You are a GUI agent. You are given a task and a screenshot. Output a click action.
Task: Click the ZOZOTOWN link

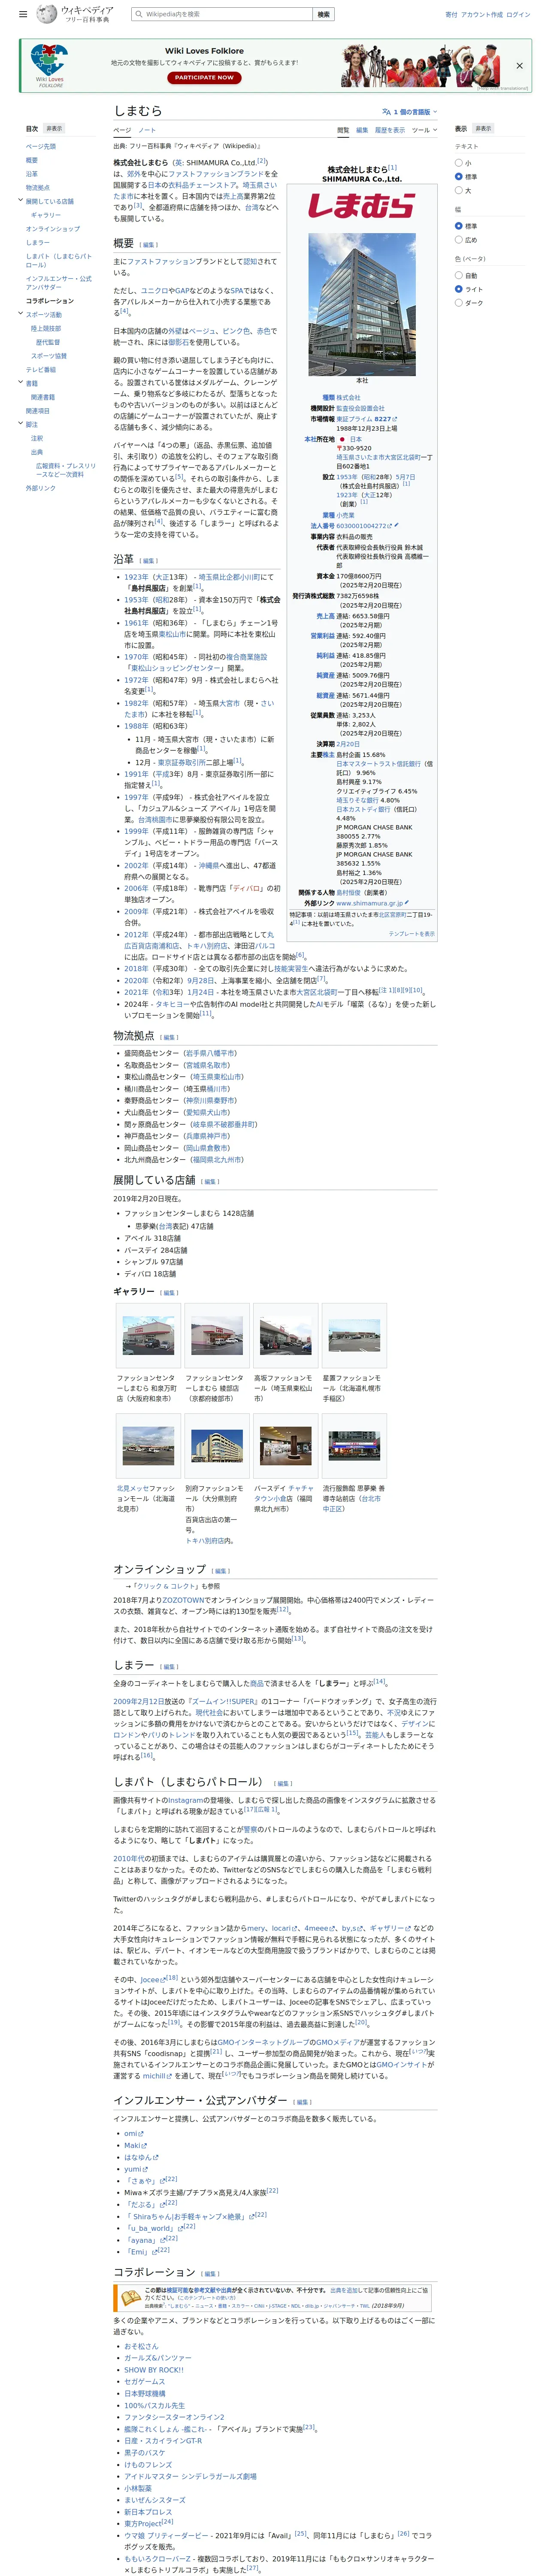point(183,1600)
